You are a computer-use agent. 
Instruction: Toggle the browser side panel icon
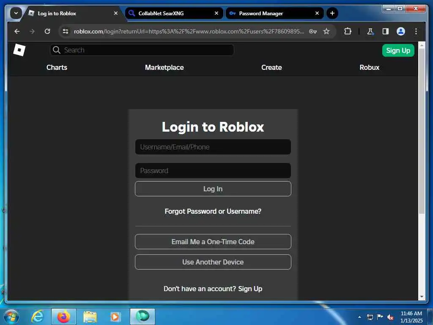[x=386, y=31]
